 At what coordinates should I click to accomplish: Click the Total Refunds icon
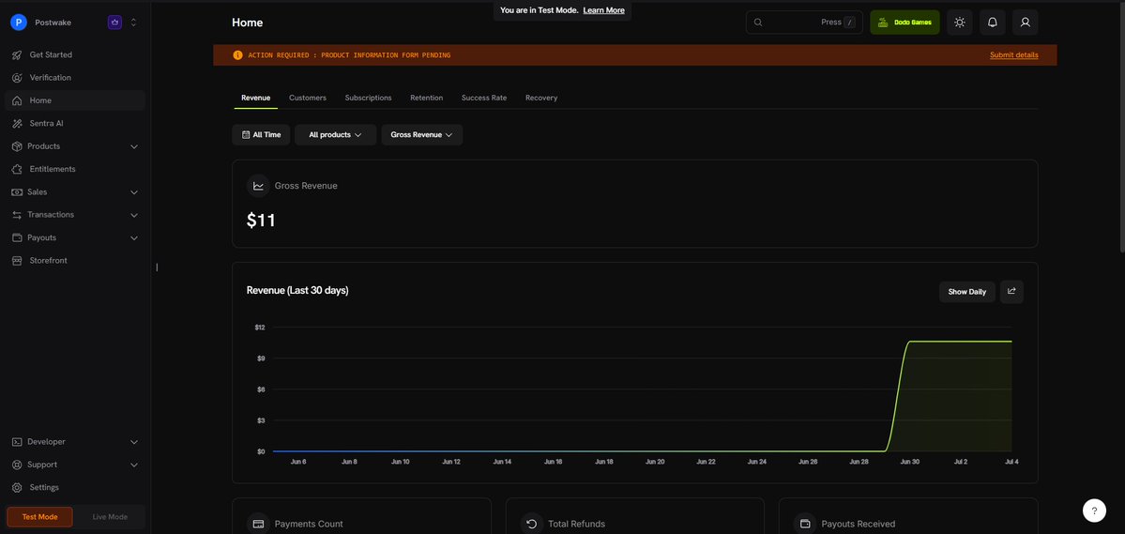coord(532,524)
